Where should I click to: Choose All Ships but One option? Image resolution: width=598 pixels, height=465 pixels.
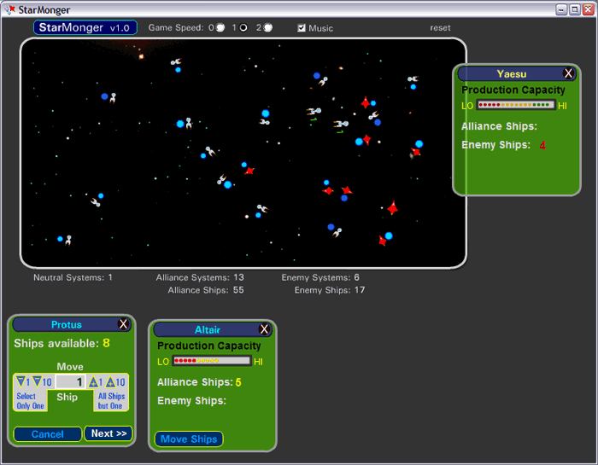(x=111, y=401)
